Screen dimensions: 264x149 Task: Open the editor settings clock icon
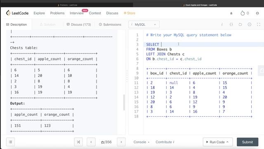pyautogui.click(x=249, y=24)
